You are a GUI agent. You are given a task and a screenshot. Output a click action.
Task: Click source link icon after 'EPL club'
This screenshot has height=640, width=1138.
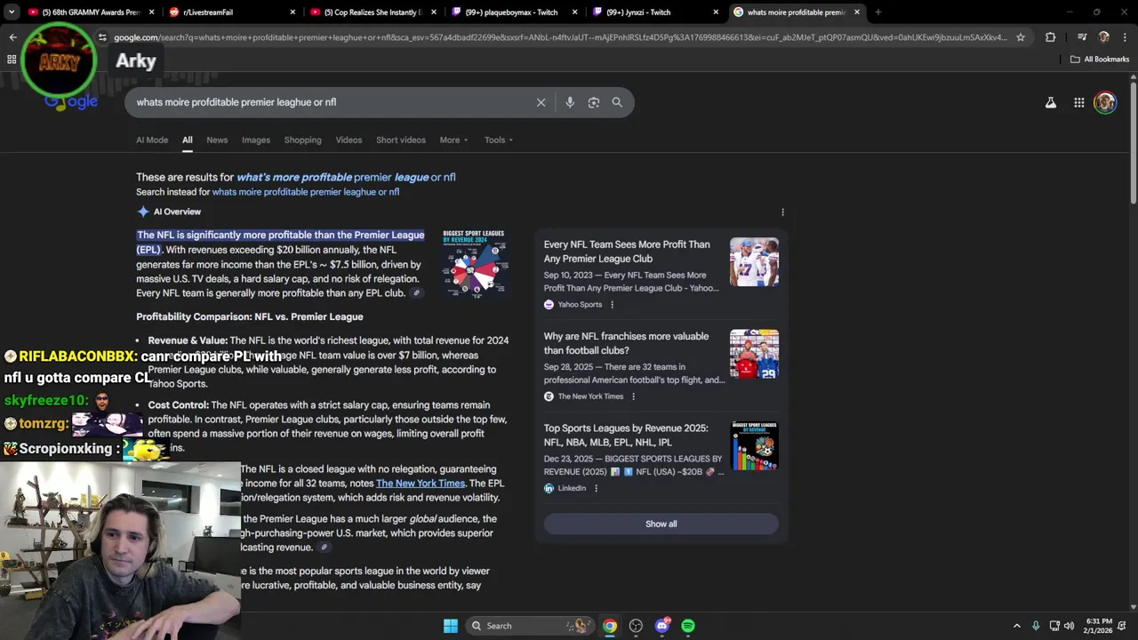tap(416, 293)
